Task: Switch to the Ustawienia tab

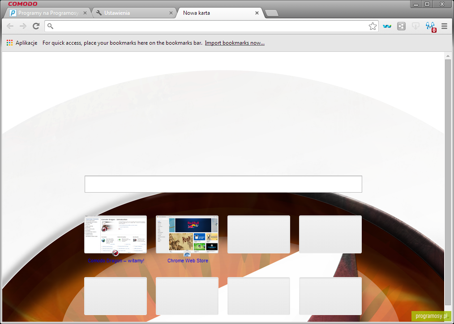Action: tap(134, 13)
